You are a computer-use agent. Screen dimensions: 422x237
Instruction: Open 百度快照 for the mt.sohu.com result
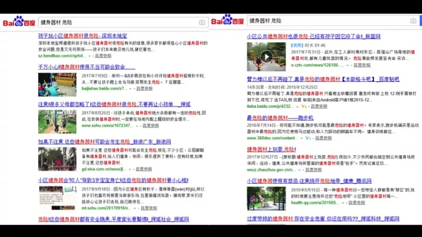pyautogui.click(x=149, y=208)
